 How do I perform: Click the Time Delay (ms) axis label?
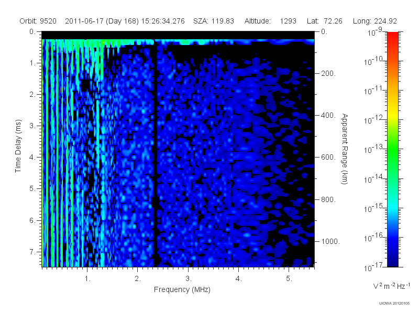(x=18, y=146)
